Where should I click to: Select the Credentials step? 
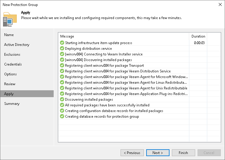coord(13,64)
